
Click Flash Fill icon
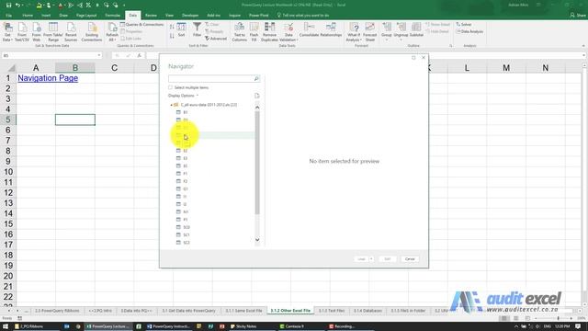(254, 31)
